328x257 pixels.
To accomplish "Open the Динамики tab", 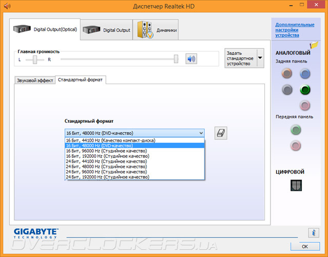I will point(156,30).
